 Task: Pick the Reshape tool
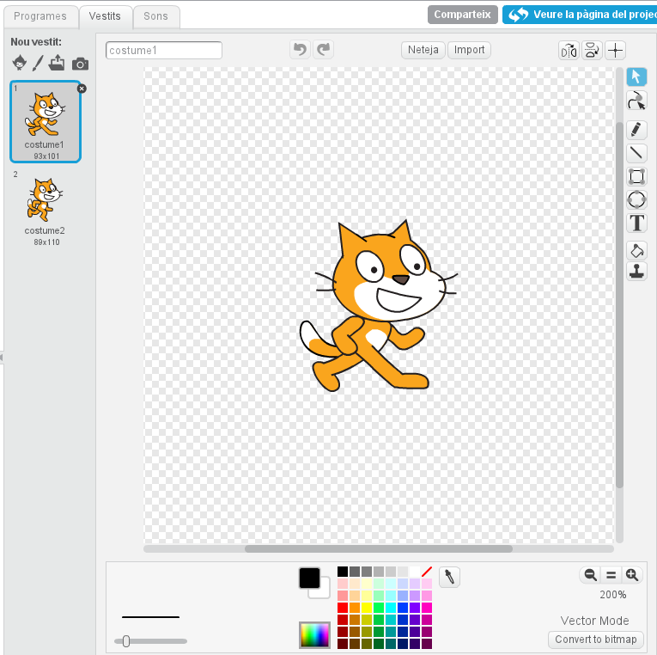click(x=636, y=101)
